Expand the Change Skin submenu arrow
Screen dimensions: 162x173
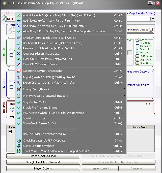click(124, 89)
